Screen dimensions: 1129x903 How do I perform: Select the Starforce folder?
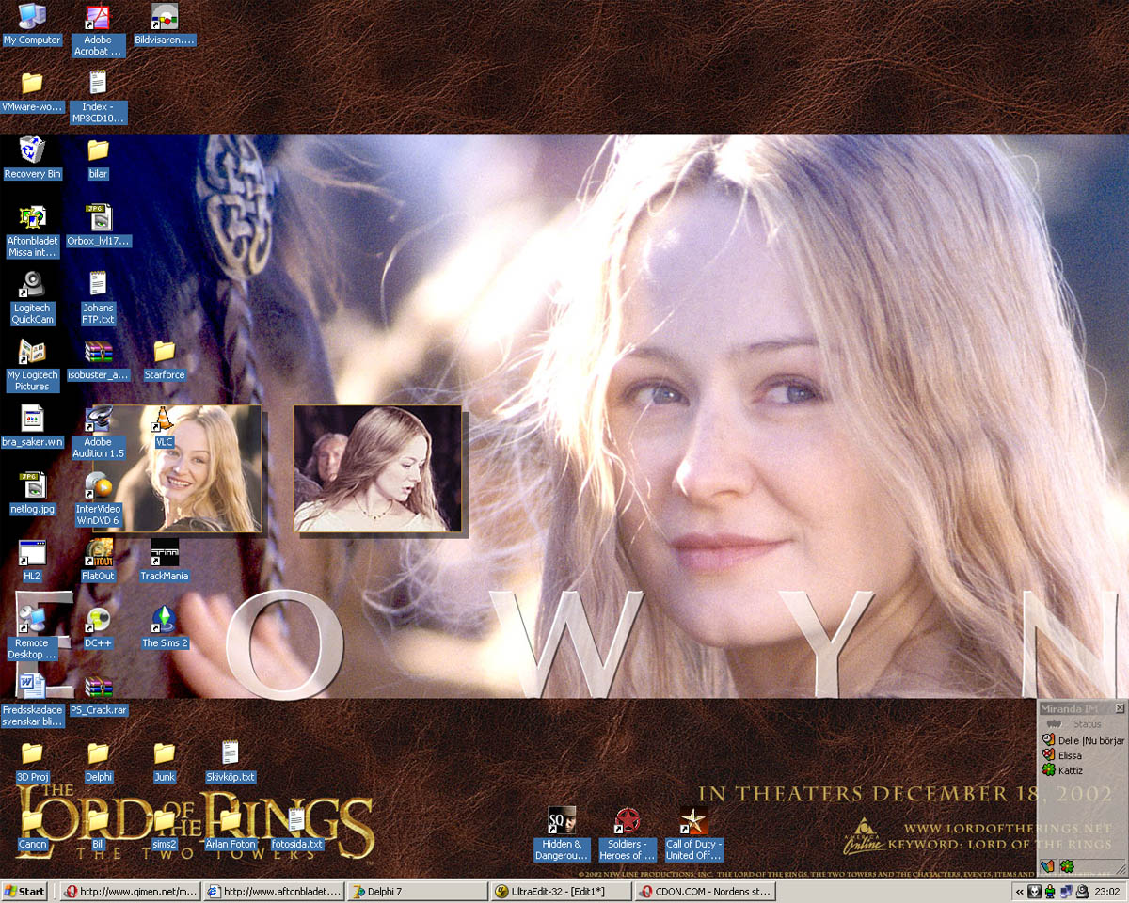165,360
